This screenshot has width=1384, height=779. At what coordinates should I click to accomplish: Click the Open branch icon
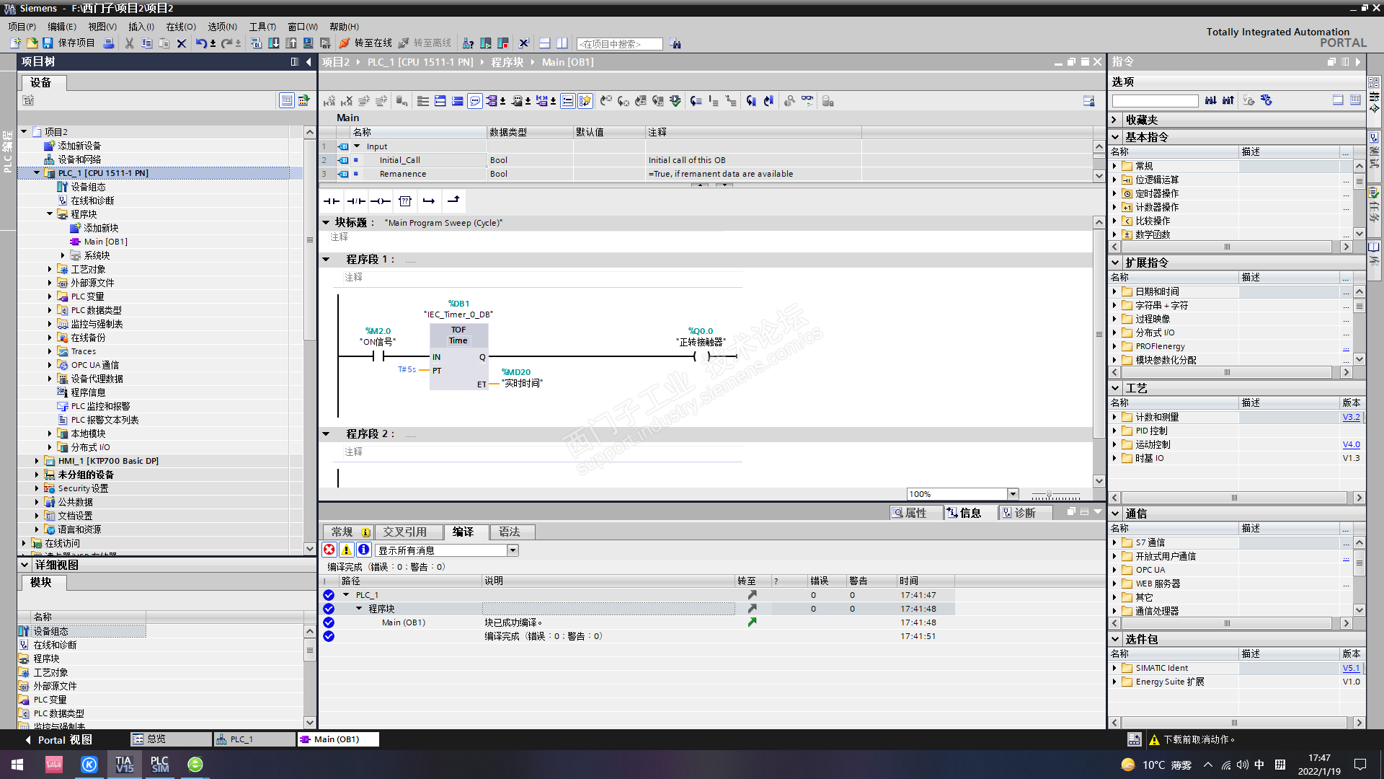[x=429, y=201]
